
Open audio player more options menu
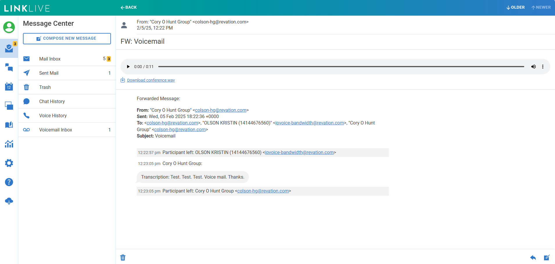543,67
